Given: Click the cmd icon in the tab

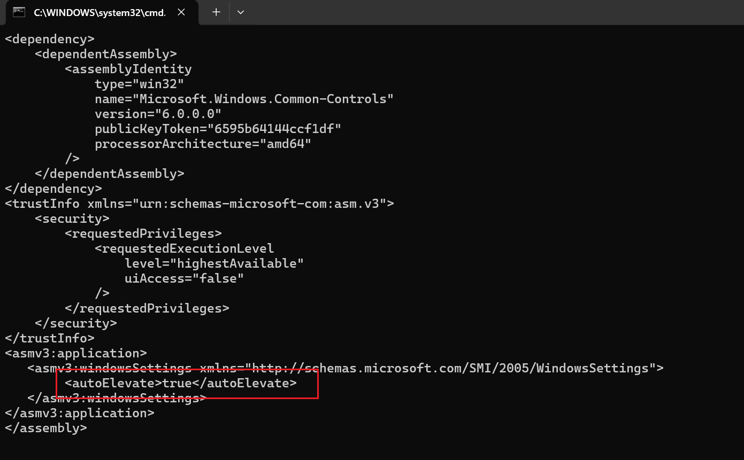Looking at the screenshot, I should [x=19, y=12].
